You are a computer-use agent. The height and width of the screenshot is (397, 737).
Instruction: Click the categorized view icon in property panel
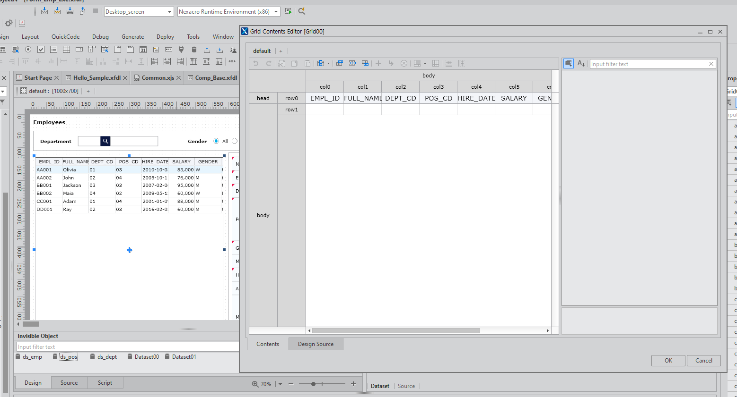click(569, 63)
